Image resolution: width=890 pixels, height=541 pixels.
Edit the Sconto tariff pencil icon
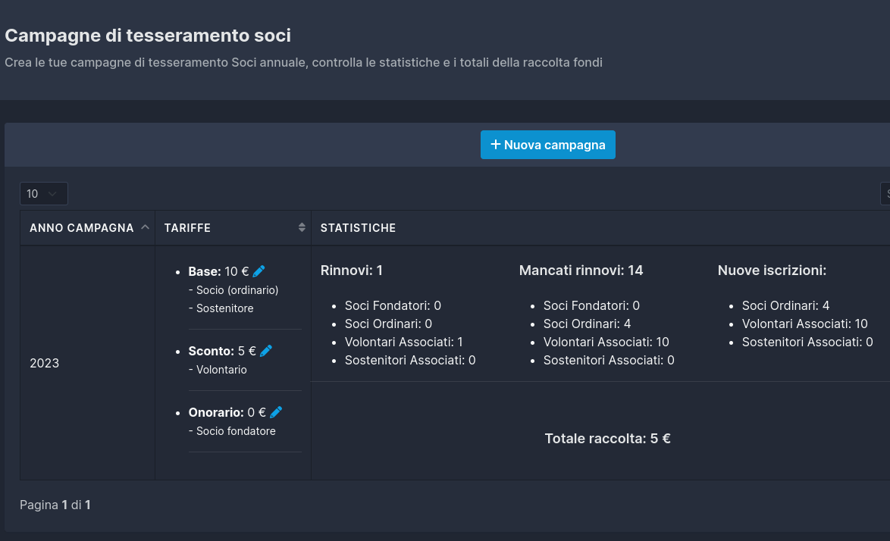tap(265, 351)
